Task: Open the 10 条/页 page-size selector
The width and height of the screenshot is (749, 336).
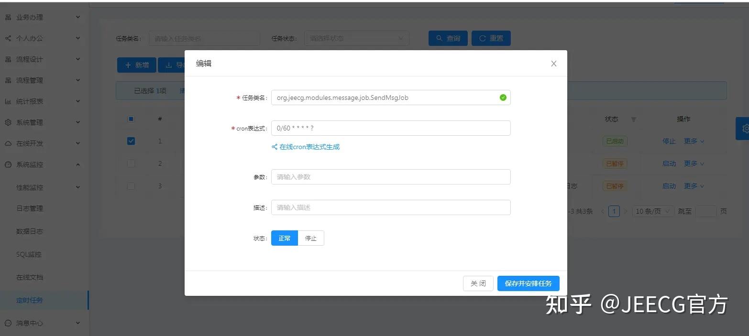Action: (x=652, y=211)
